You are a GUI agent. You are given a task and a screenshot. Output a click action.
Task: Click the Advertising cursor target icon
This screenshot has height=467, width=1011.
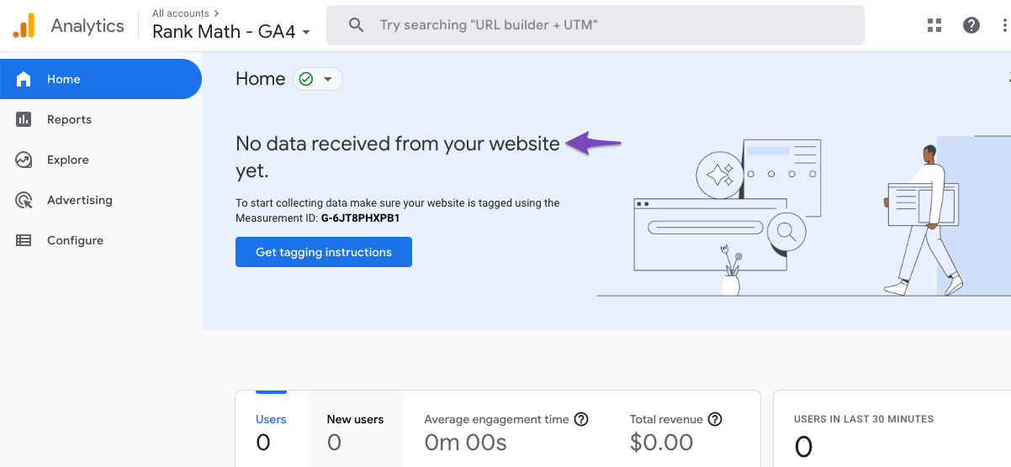click(24, 200)
